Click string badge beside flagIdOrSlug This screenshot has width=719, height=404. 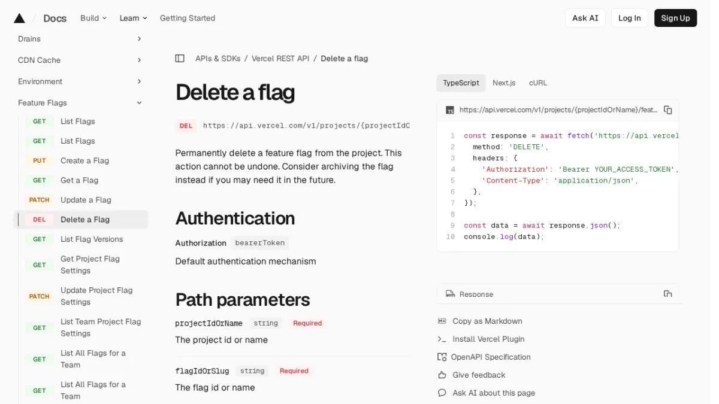[x=252, y=371]
